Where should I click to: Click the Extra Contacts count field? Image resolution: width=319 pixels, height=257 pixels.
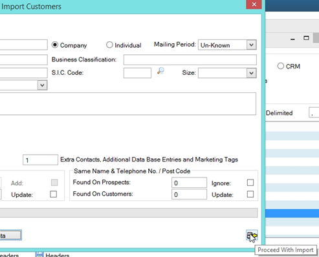40,160
